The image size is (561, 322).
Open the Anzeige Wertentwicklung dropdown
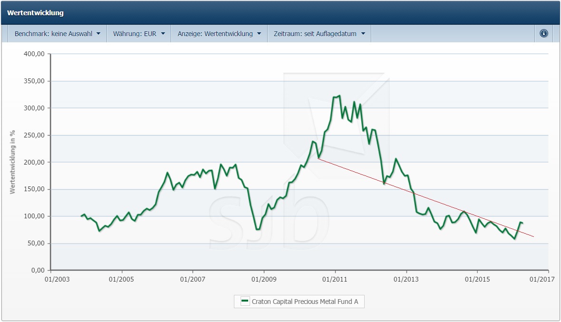(219, 34)
